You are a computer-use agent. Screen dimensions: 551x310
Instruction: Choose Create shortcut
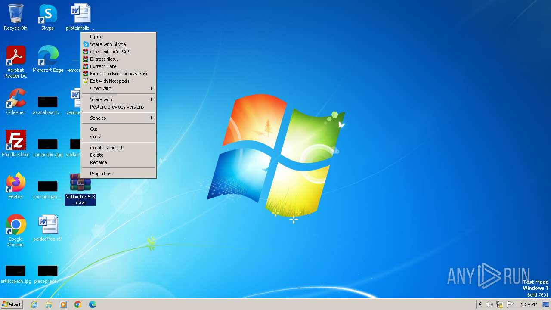pyautogui.click(x=118, y=148)
